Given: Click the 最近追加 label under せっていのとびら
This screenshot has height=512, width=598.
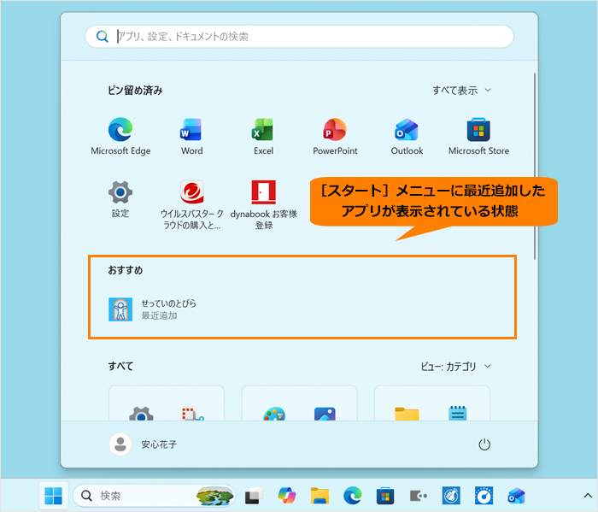Looking at the screenshot, I should pos(159,315).
